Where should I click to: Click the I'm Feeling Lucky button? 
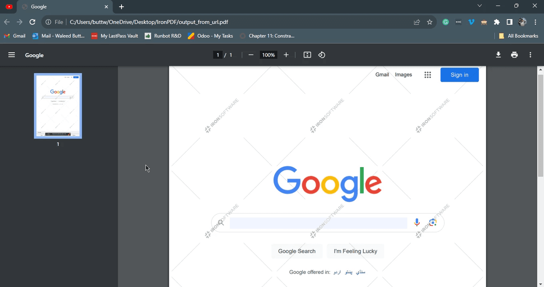point(355,251)
